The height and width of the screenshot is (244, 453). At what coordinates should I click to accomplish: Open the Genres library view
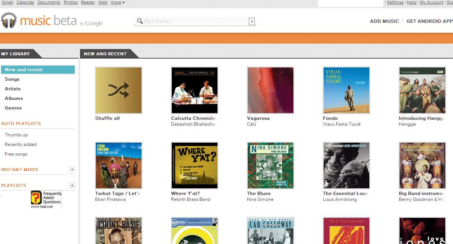coord(13,108)
